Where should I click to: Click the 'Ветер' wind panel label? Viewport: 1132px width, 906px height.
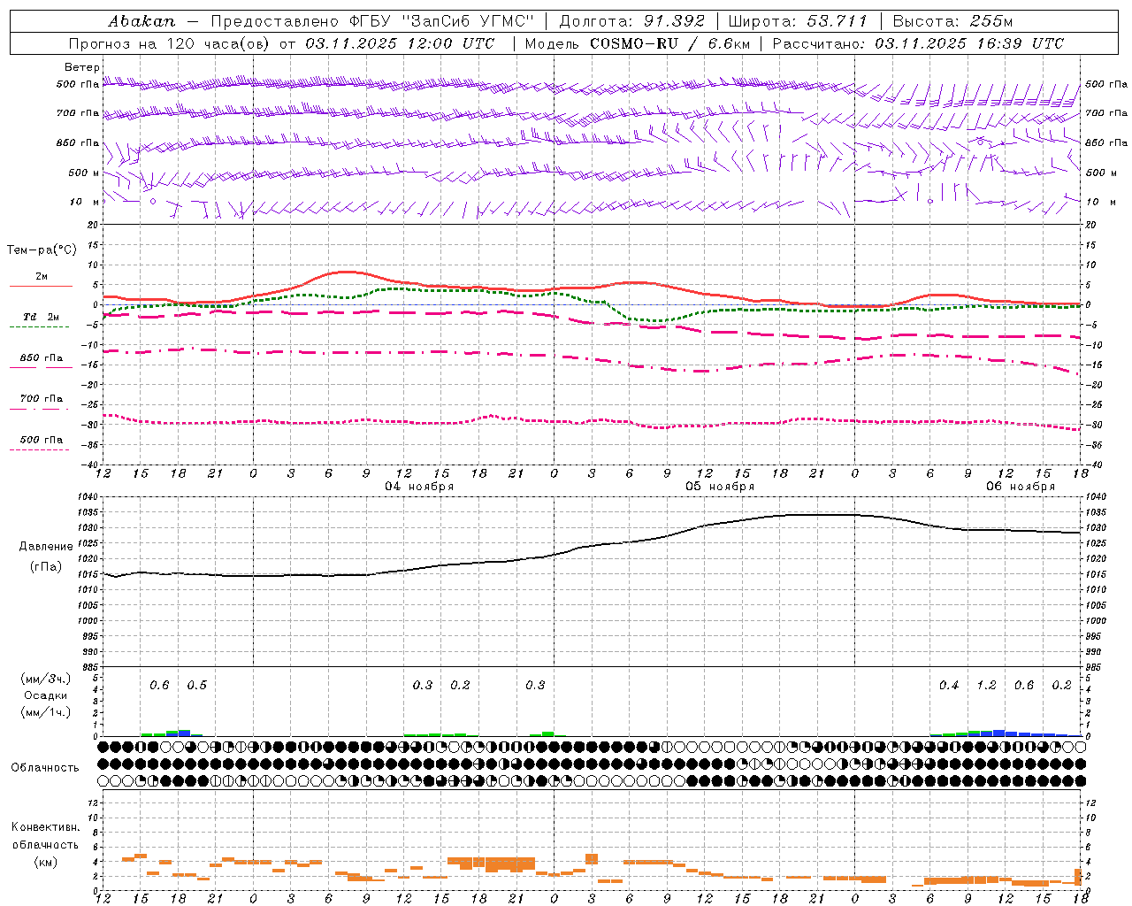point(82,67)
